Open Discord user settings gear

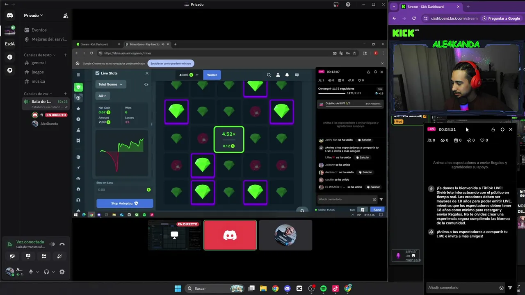62,272
